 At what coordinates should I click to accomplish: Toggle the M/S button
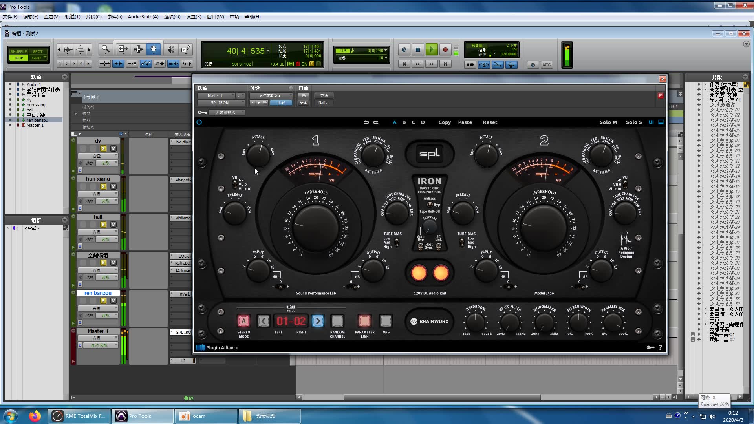tap(386, 321)
